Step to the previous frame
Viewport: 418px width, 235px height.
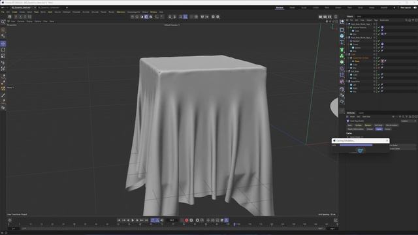[x=128, y=221]
